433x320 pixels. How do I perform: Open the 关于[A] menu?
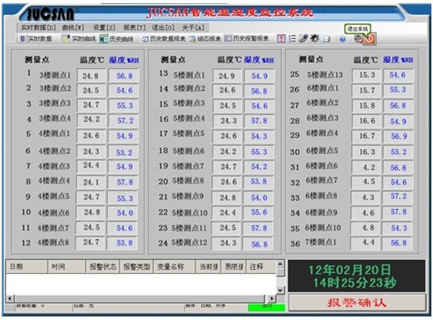(x=193, y=28)
